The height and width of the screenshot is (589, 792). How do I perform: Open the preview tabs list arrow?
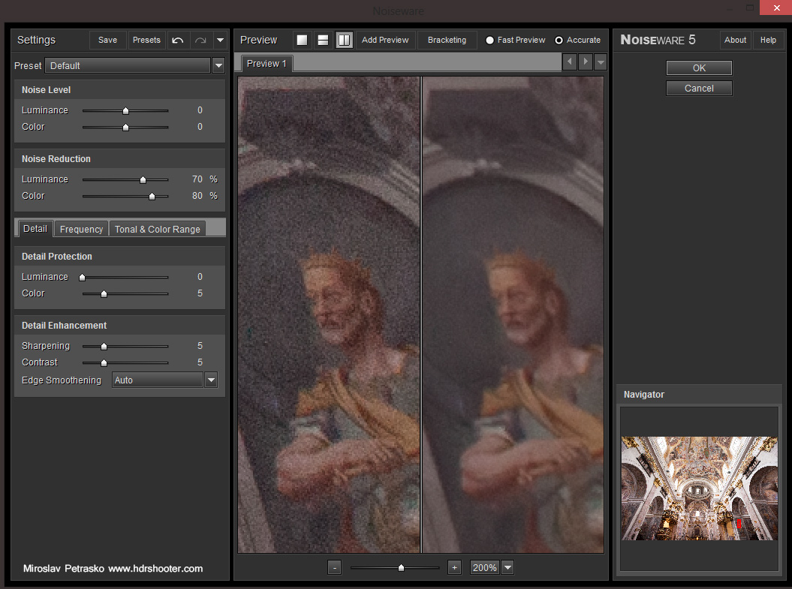pyautogui.click(x=601, y=62)
